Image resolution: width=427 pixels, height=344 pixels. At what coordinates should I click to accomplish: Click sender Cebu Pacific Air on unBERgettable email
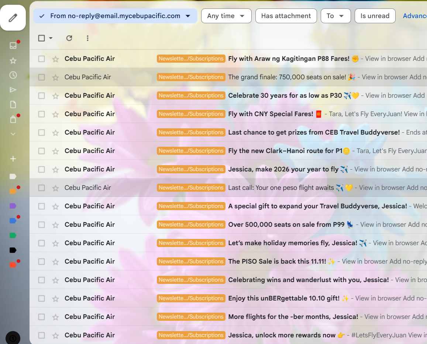pos(90,298)
